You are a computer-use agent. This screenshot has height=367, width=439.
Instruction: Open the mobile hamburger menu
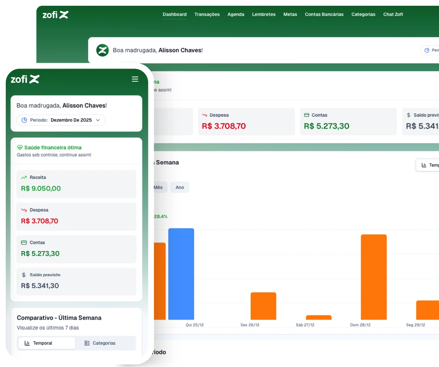point(135,79)
